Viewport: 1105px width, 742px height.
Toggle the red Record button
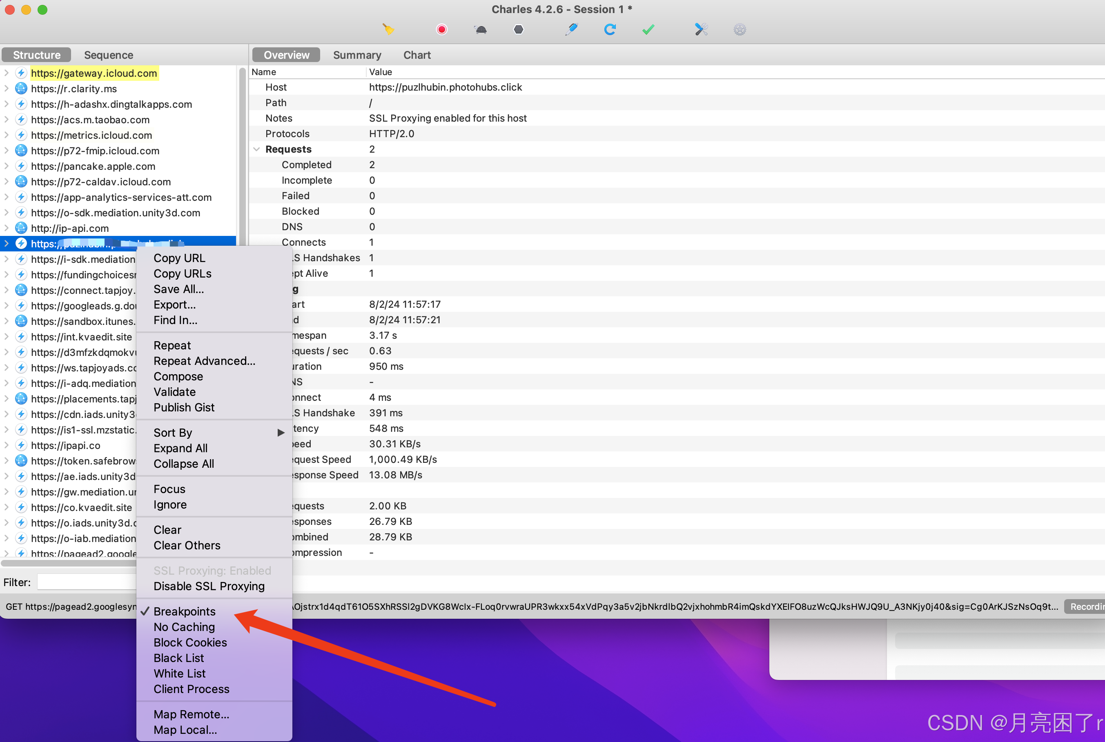[441, 29]
